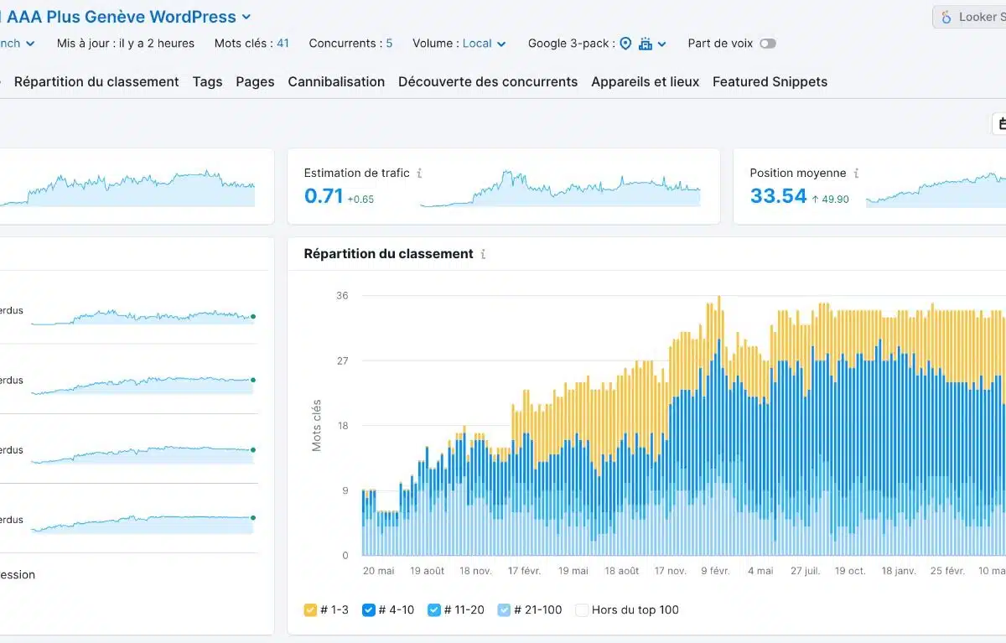Toggle the Part de voix switch
1006x643 pixels.
(x=767, y=44)
